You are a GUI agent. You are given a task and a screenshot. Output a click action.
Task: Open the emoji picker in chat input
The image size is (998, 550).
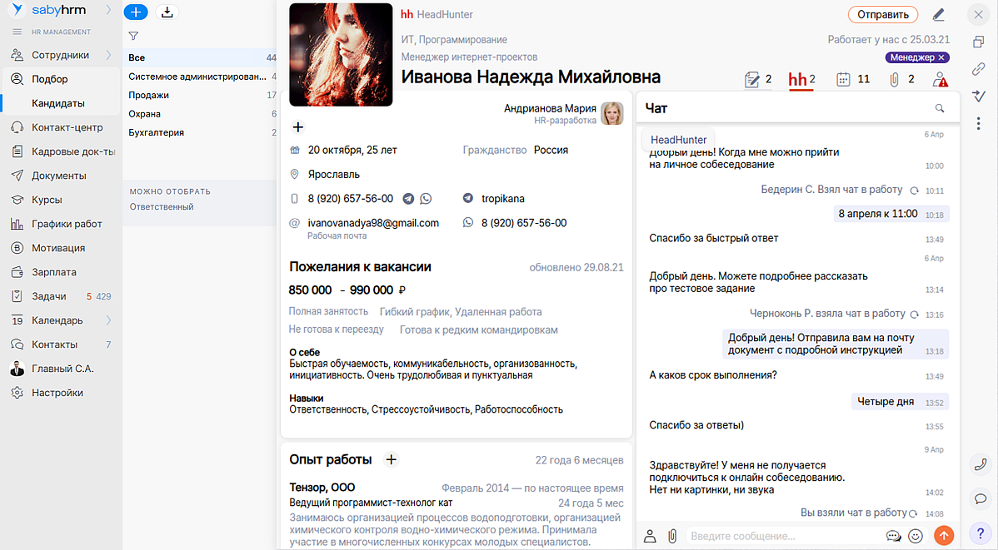[916, 536]
